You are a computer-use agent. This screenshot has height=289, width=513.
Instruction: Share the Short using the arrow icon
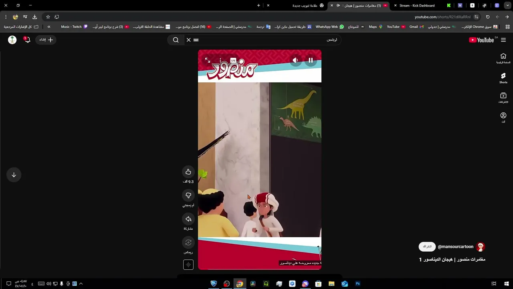pos(188,219)
